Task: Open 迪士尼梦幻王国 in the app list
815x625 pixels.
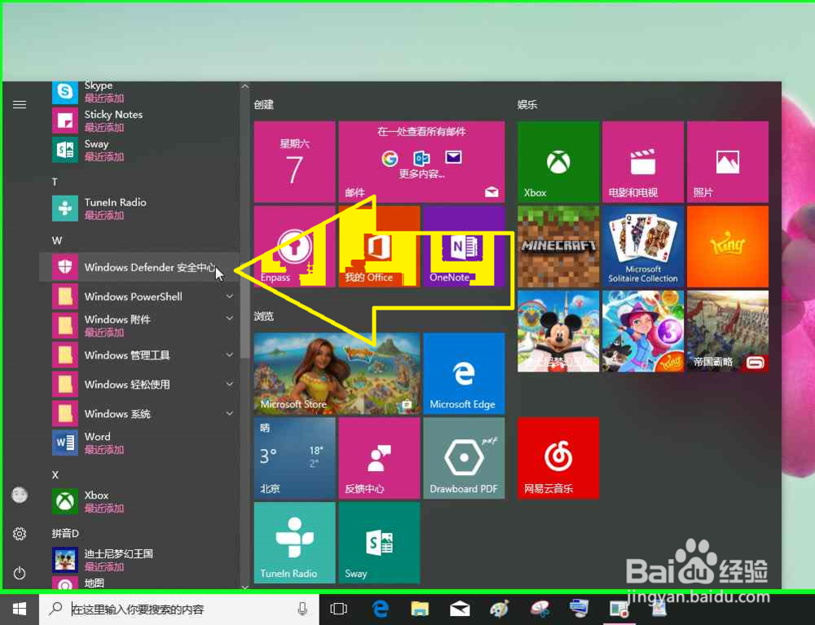Action: point(139,560)
